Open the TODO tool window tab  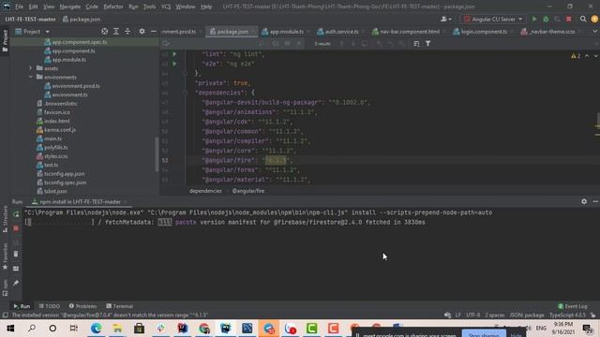pos(50,306)
